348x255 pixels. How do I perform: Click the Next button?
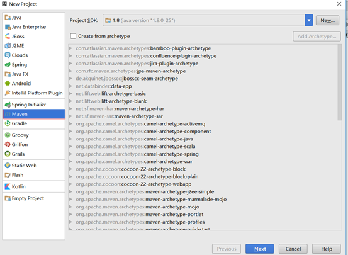pyautogui.click(x=260, y=249)
